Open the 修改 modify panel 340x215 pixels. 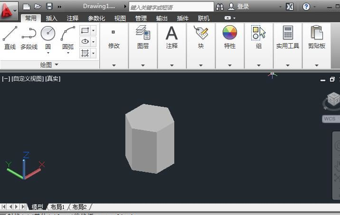coord(114,46)
